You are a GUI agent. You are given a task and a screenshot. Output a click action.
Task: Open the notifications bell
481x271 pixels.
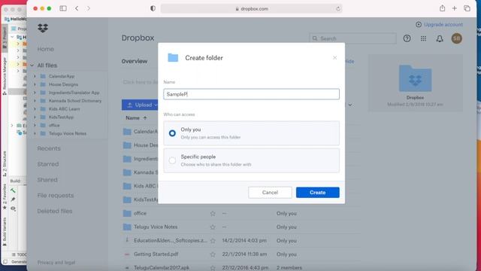point(440,38)
